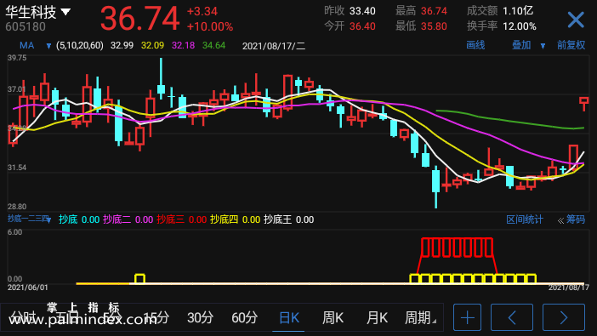Open the 周期 period menu
Image resolution: width=597 pixels, height=336 pixels.
pos(420,317)
